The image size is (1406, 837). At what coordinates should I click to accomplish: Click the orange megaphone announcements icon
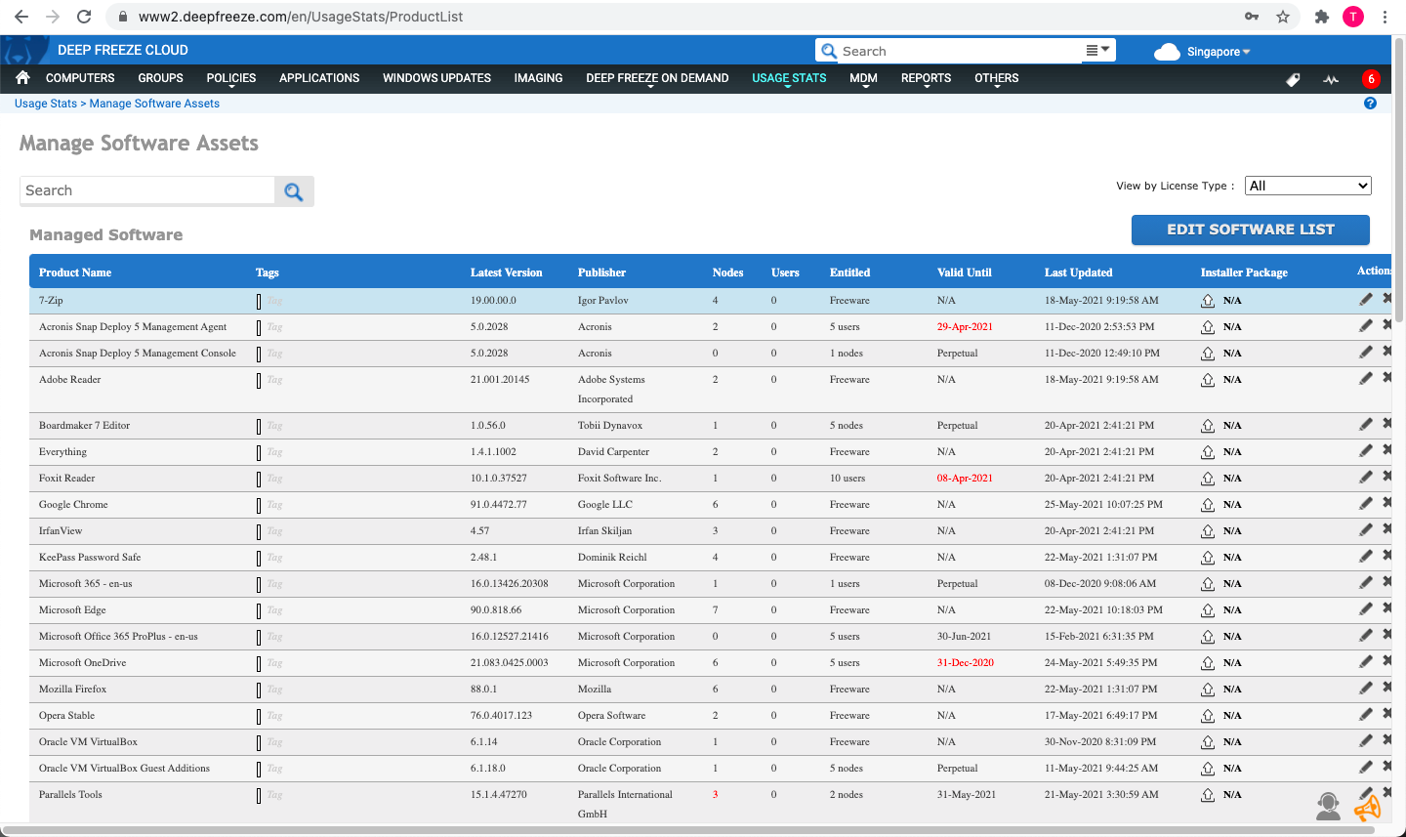point(1368,808)
